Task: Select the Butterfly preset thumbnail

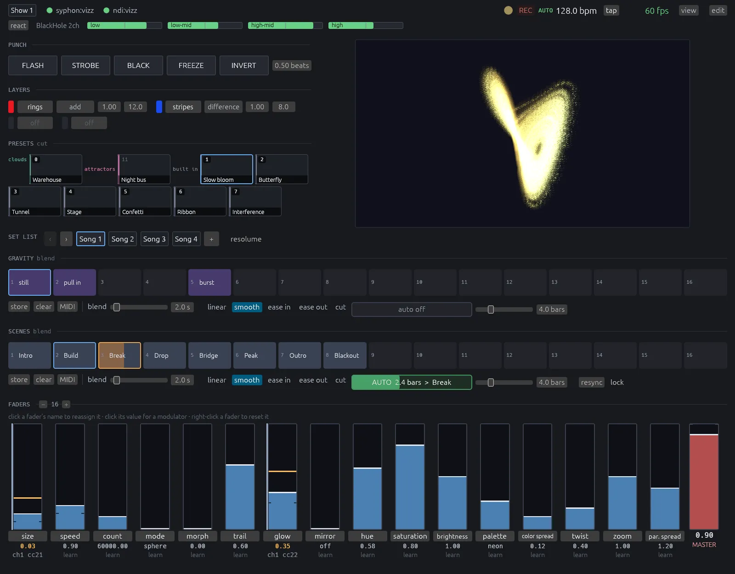Action: click(282, 169)
